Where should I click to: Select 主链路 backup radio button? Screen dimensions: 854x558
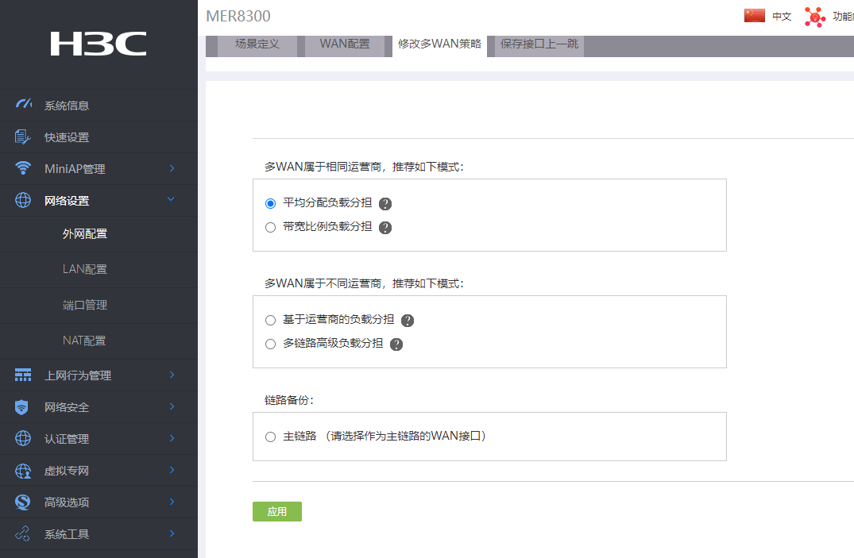coord(270,437)
